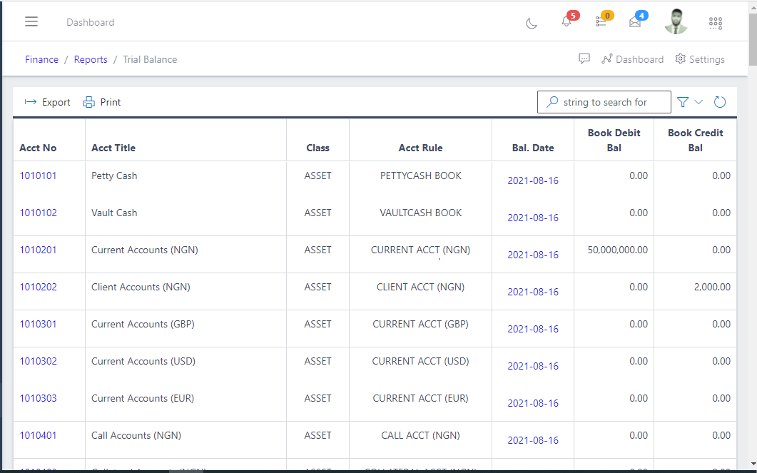The width and height of the screenshot is (757, 473).
Task: Sort by Book Credit Bal header
Action: pos(695,140)
